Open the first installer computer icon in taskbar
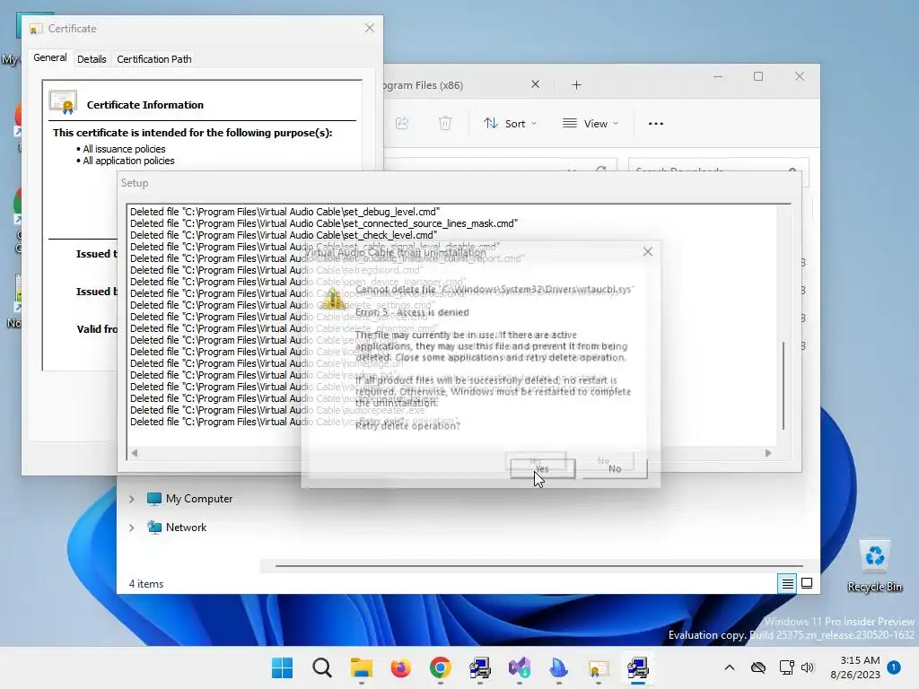Image resolution: width=919 pixels, height=689 pixels. point(479,667)
